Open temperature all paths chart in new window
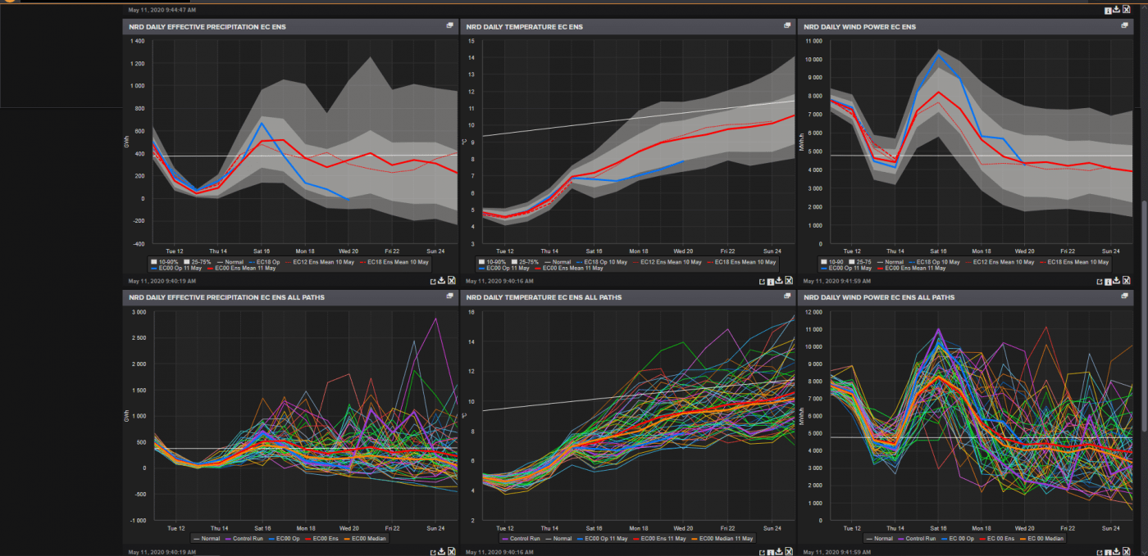The height and width of the screenshot is (556, 1148). click(x=760, y=552)
